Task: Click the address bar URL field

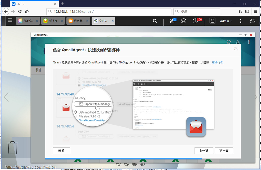Action: (109, 11)
